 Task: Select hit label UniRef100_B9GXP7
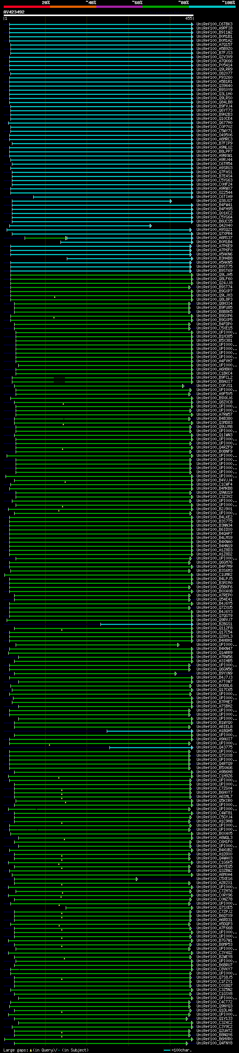click(214, 291)
